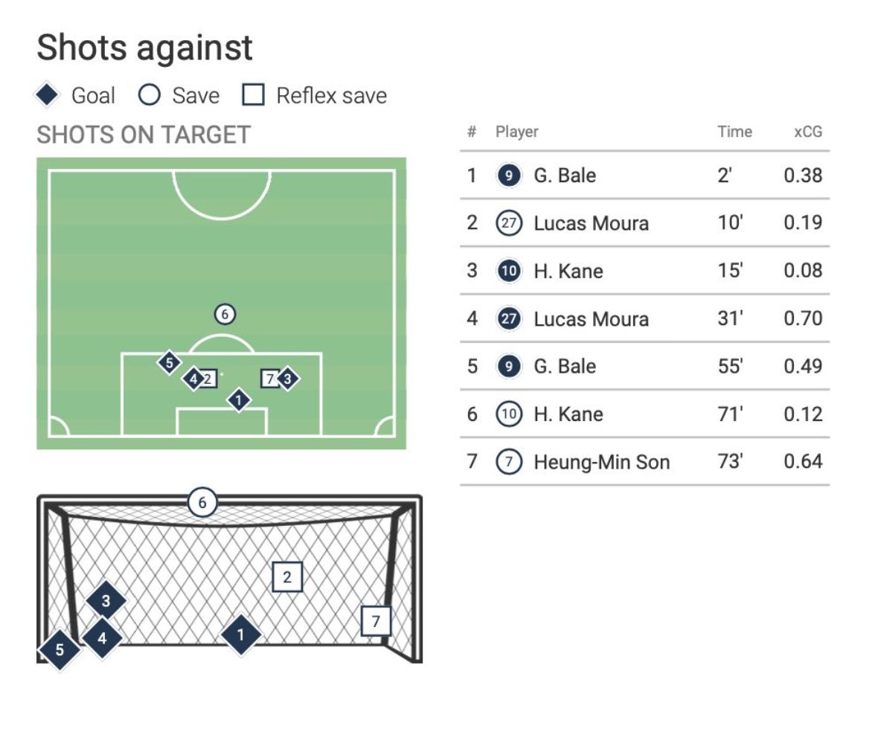Click goal marker 1 in the goal net
The image size is (875, 729).
click(x=240, y=635)
